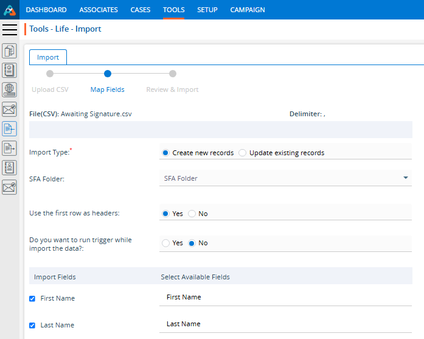
Task: Open the Campaign menu
Action: (x=247, y=10)
